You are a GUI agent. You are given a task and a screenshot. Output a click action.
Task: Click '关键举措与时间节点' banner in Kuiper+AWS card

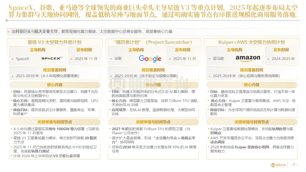coord(252,122)
